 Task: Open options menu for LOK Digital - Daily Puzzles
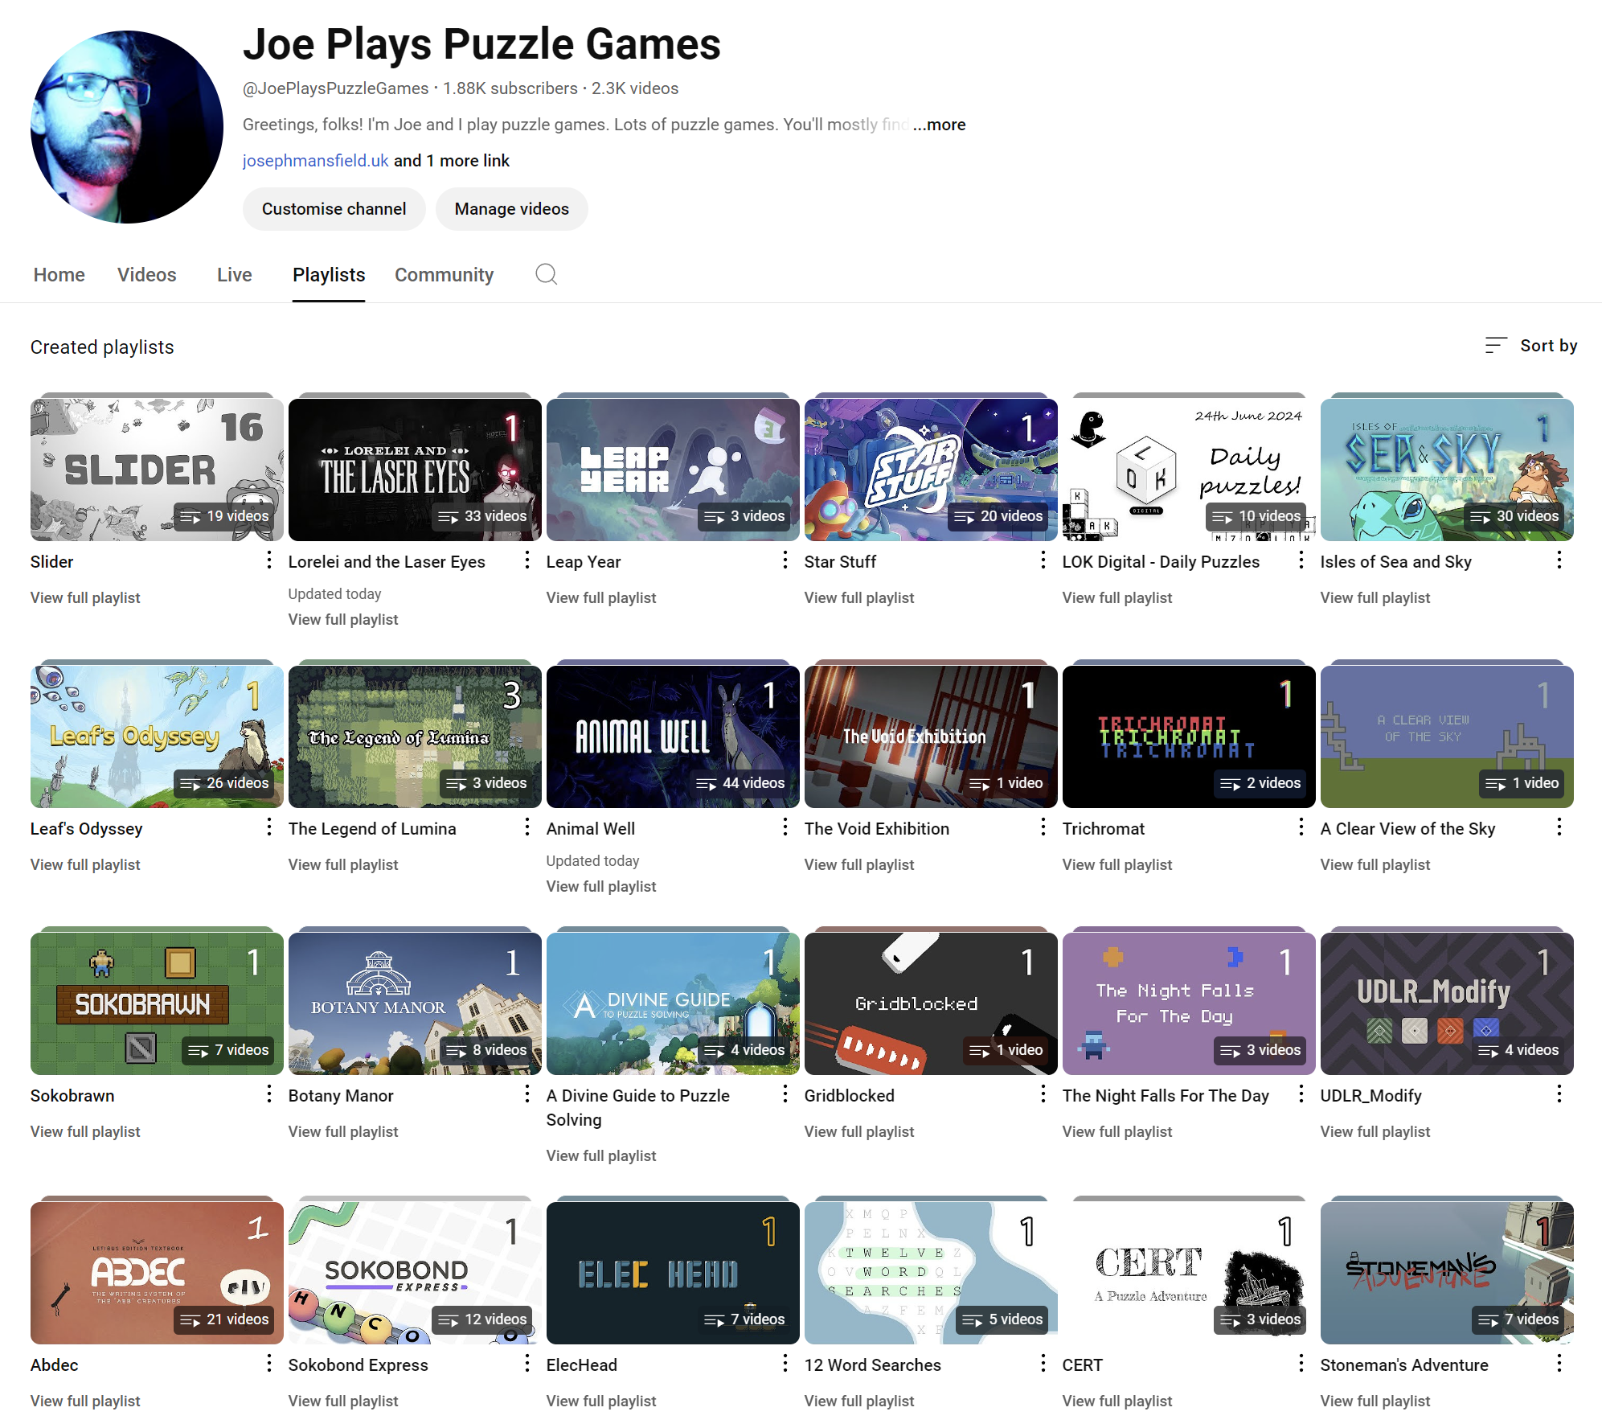(x=1301, y=560)
